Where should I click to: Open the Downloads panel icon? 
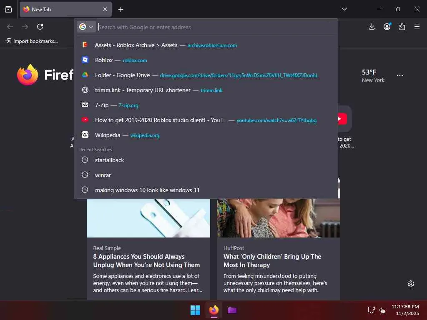click(372, 27)
